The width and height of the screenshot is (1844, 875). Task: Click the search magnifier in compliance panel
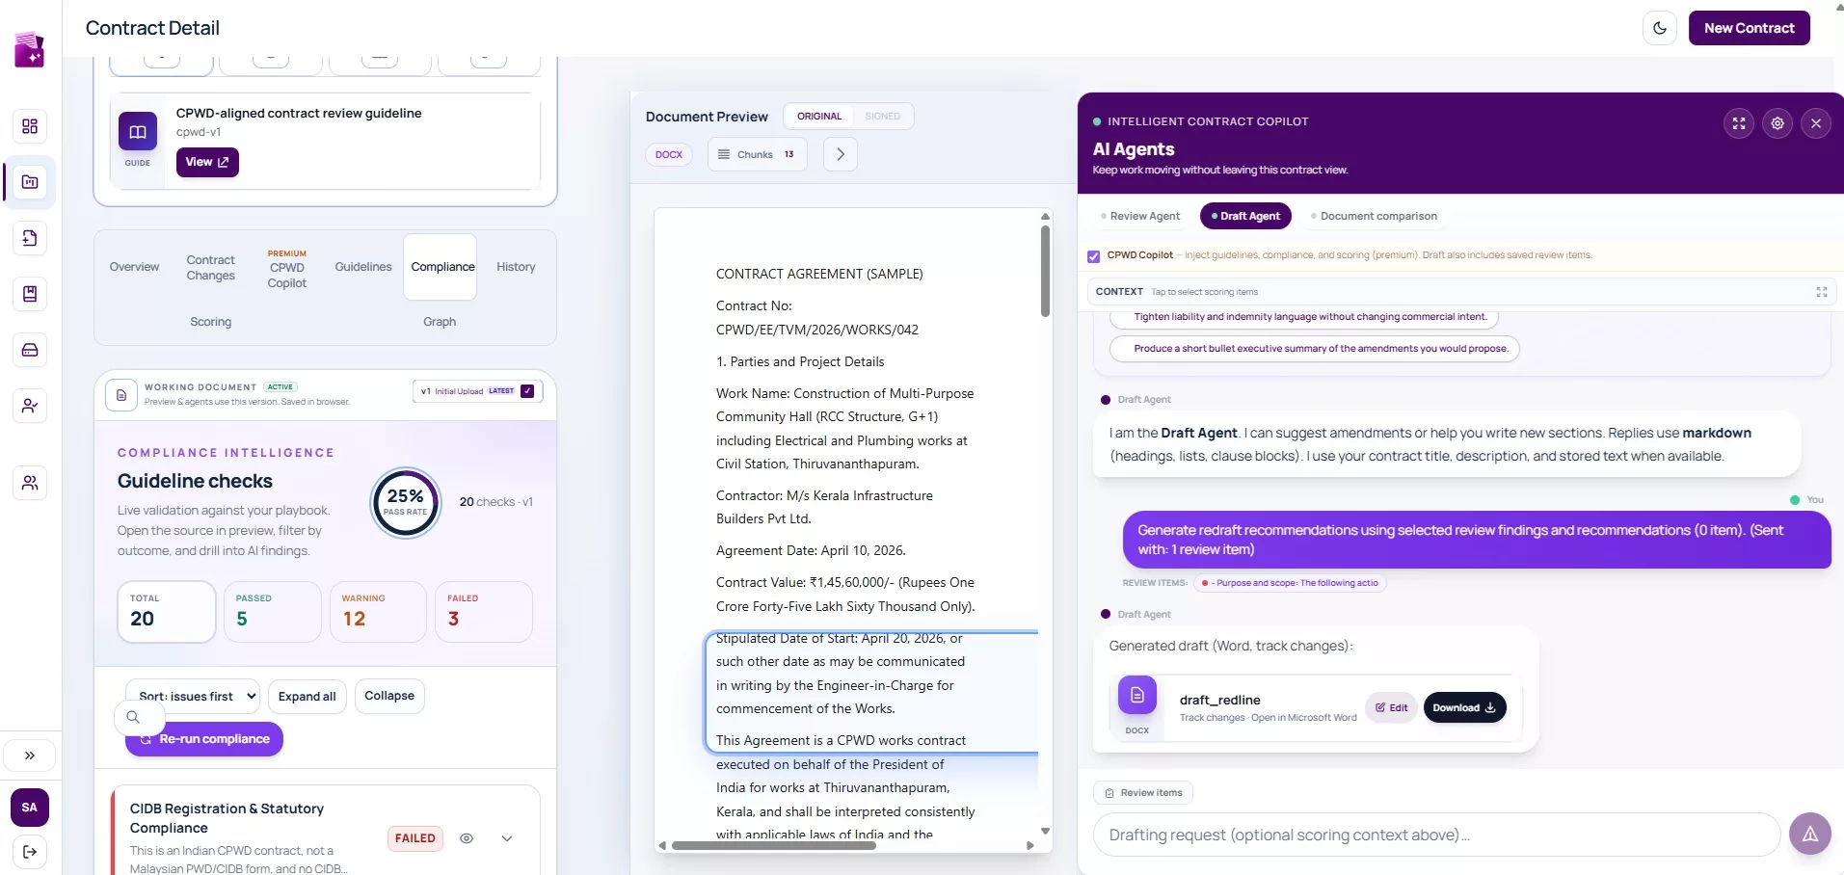tap(133, 717)
